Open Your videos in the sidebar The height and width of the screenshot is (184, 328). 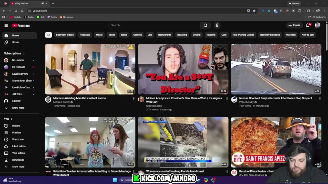click(x=19, y=153)
